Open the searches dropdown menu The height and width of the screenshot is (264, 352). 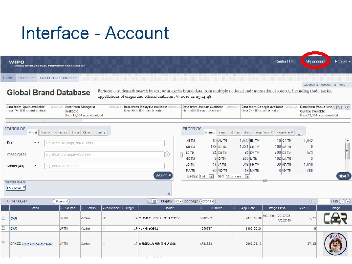click(x=311, y=85)
